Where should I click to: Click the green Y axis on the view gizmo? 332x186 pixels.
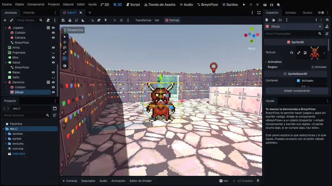(x=251, y=29)
